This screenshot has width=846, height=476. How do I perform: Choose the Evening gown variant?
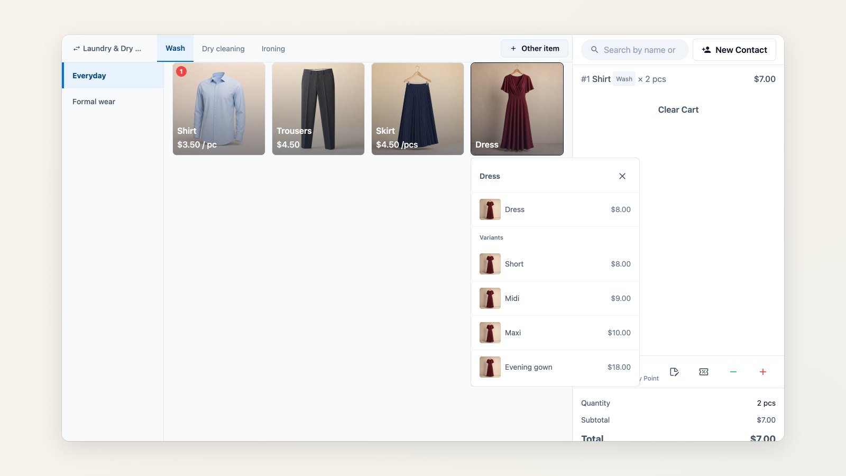[x=555, y=367]
